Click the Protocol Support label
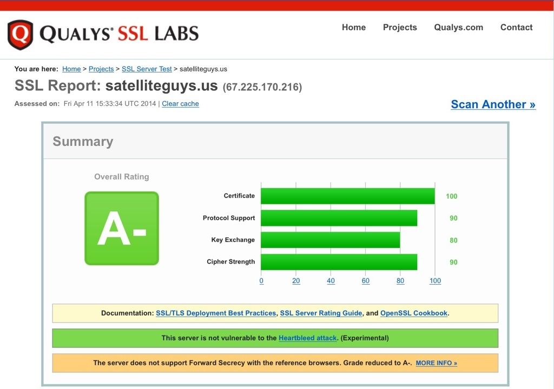 click(229, 218)
